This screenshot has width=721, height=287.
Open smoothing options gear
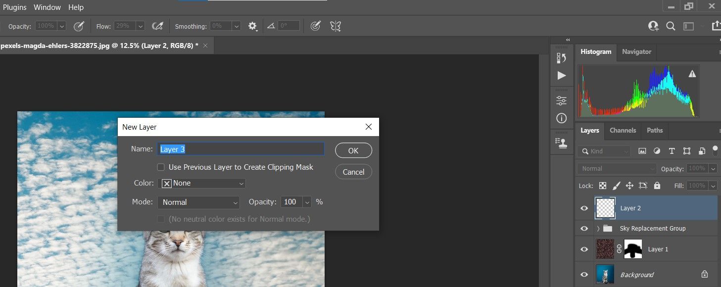(x=253, y=26)
